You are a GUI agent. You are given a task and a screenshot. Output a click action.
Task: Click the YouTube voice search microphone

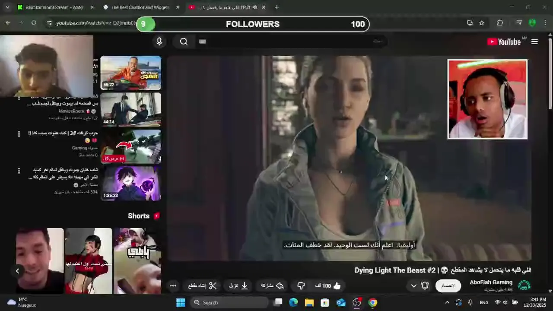pos(159,41)
